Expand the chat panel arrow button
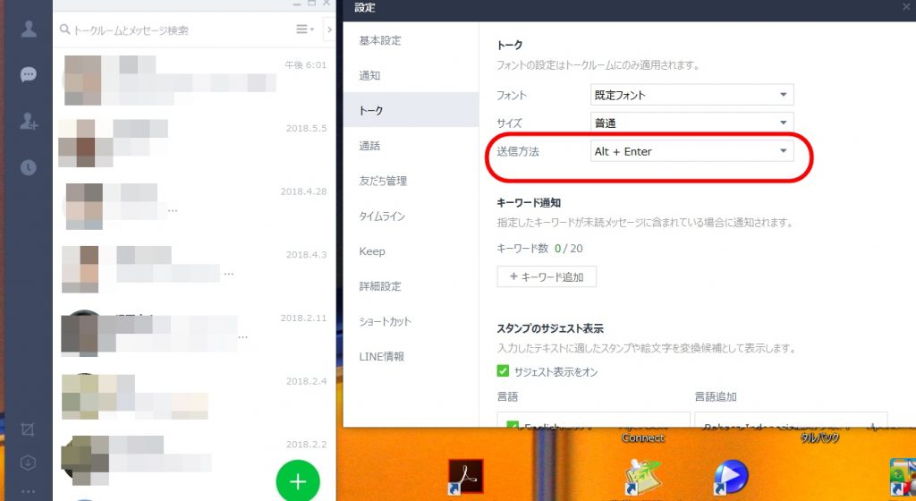This screenshot has width=916, height=501. (x=329, y=30)
